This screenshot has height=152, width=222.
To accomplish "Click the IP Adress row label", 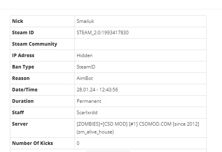I will [x=23, y=56].
